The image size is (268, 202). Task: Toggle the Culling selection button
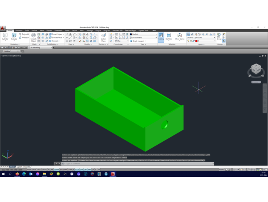[x=161, y=37]
